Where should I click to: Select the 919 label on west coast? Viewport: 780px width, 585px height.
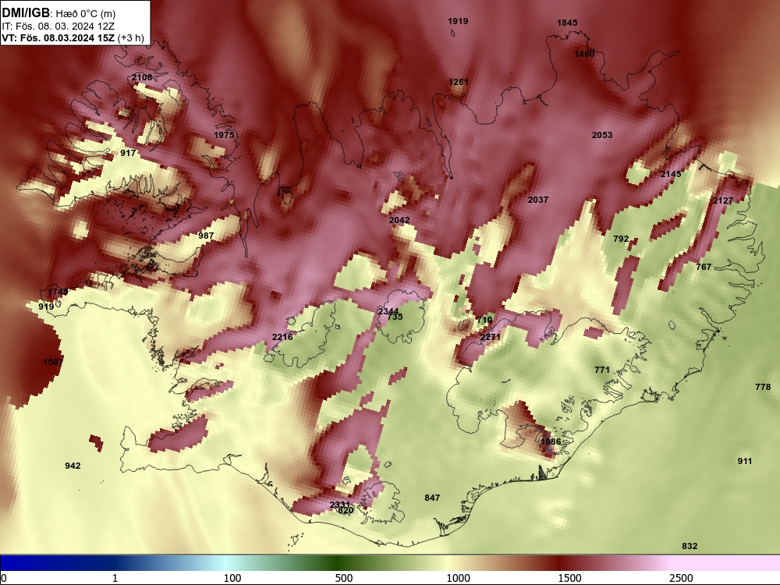click(x=46, y=307)
